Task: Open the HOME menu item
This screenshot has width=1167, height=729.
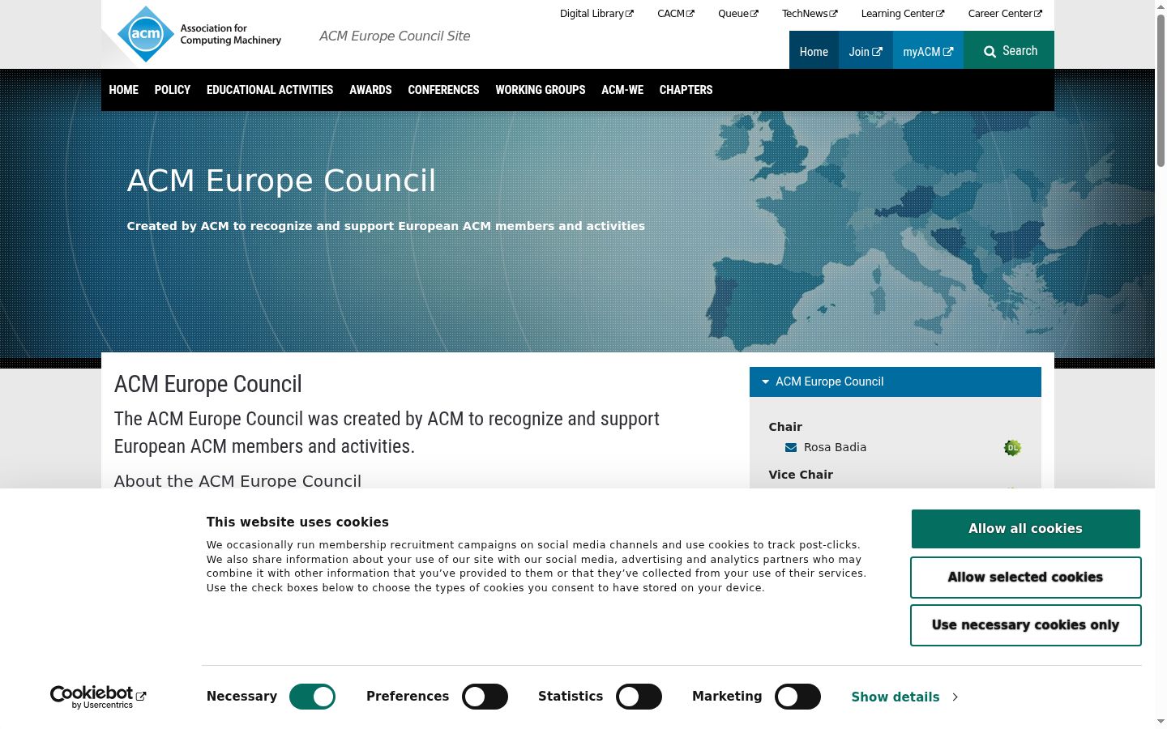Action: [124, 90]
